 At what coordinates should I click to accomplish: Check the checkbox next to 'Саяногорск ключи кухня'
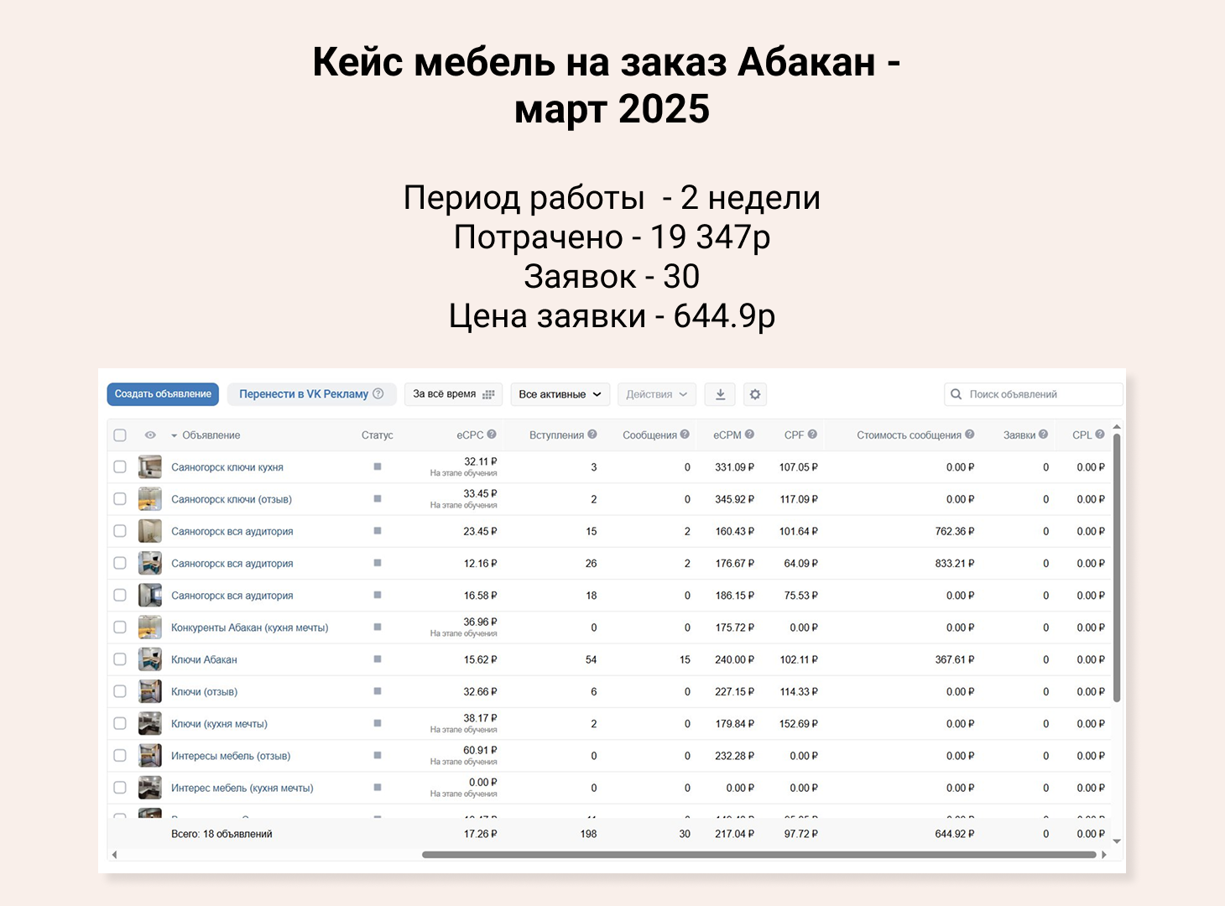(x=119, y=466)
